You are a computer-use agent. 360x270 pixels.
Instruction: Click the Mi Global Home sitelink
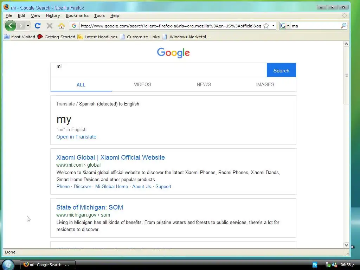[x=111, y=186]
